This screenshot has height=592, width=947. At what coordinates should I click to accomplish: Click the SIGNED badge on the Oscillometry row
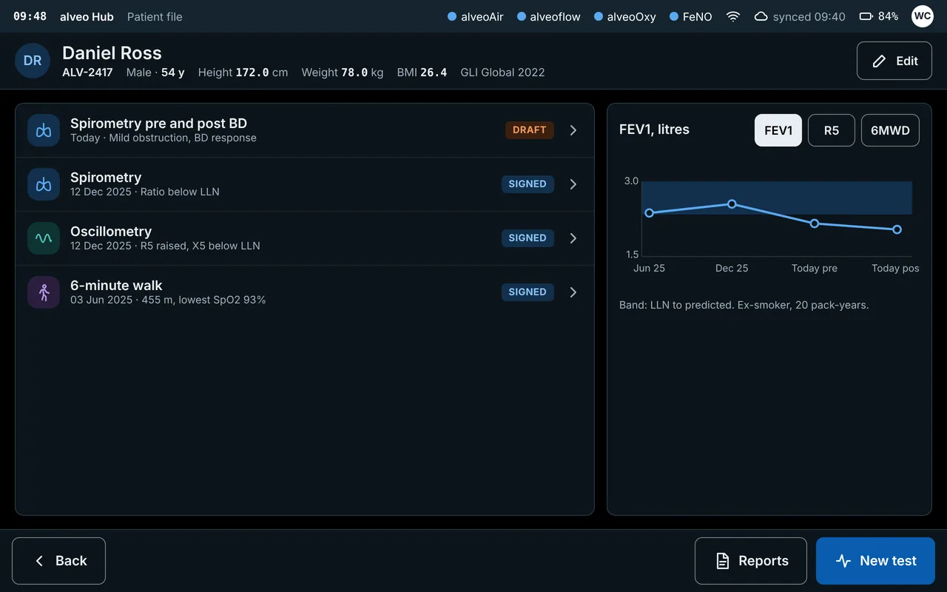pos(528,238)
